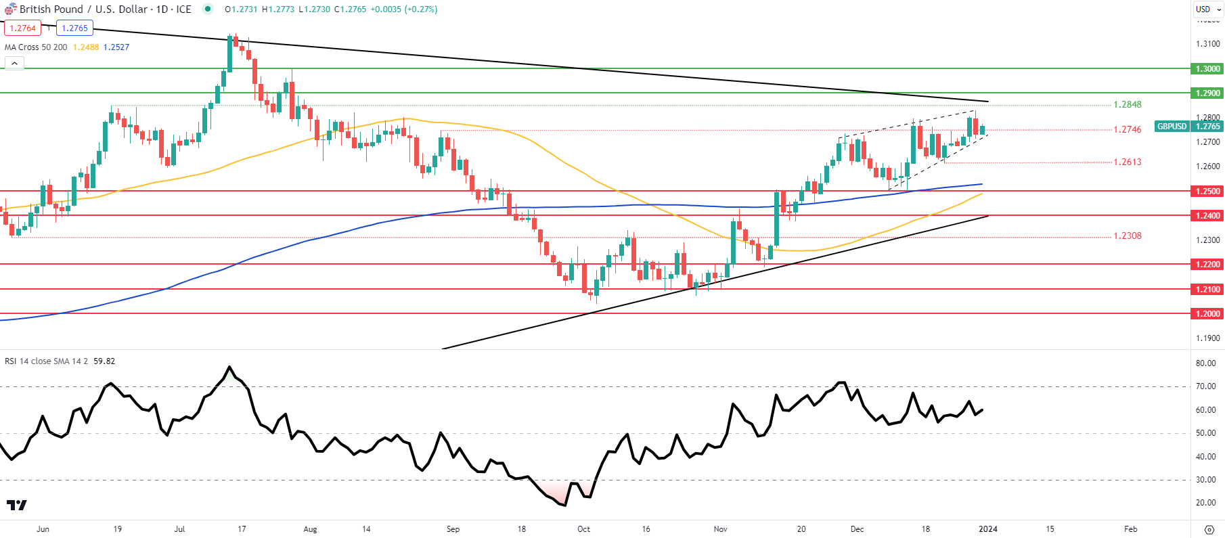The height and width of the screenshot is (538, 1225).
Task: Click the 1.2308 level annotation
Action: (1128, 236)
